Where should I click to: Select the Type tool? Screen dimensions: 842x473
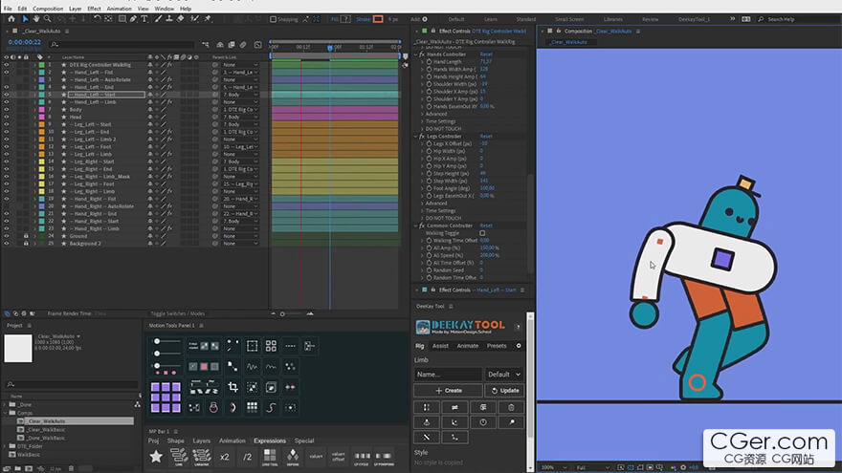click(x=144, y=19)
